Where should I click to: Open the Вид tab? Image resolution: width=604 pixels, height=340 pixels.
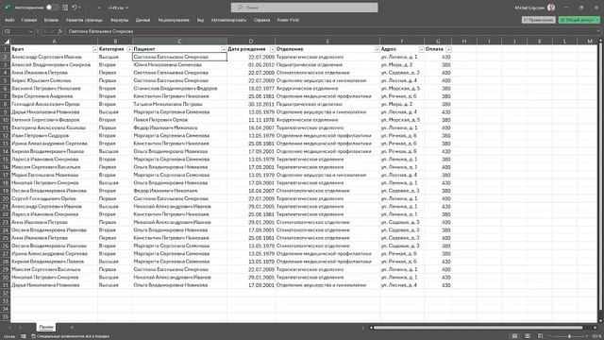click(200, 20)
